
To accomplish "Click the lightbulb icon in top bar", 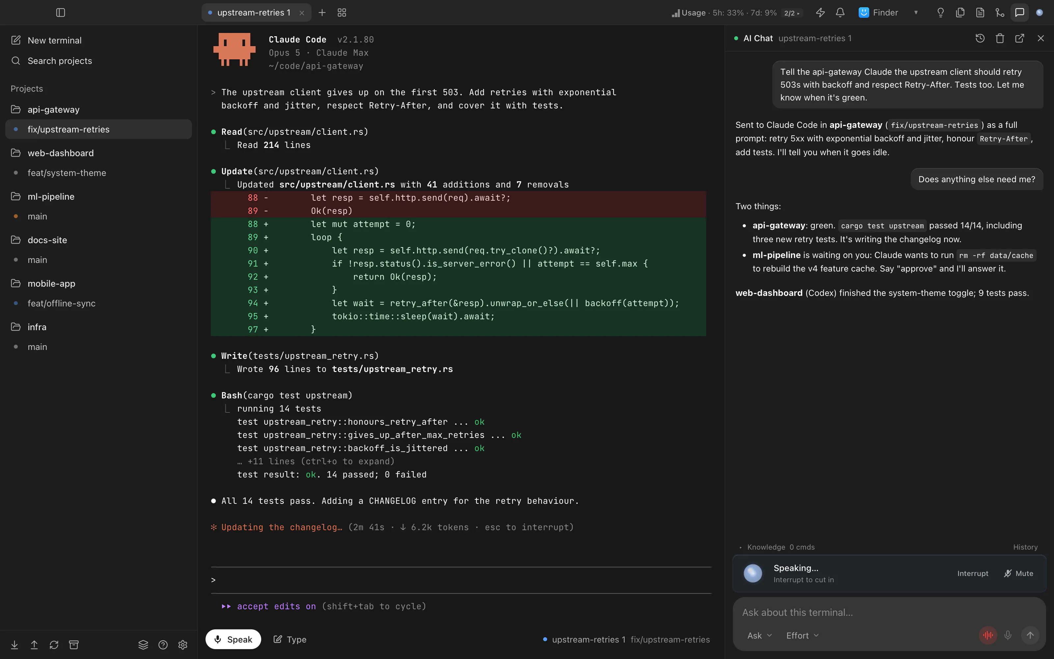I will (940, 13).
